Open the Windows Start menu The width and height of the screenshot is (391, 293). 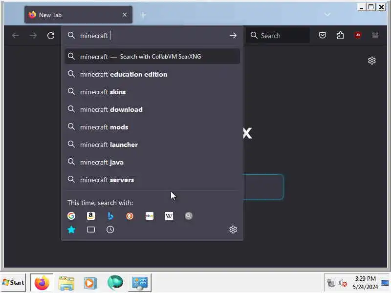pos(13,283)
